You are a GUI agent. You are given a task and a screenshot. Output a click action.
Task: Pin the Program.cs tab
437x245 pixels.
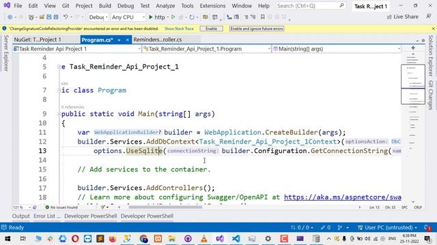coord(119,40)
